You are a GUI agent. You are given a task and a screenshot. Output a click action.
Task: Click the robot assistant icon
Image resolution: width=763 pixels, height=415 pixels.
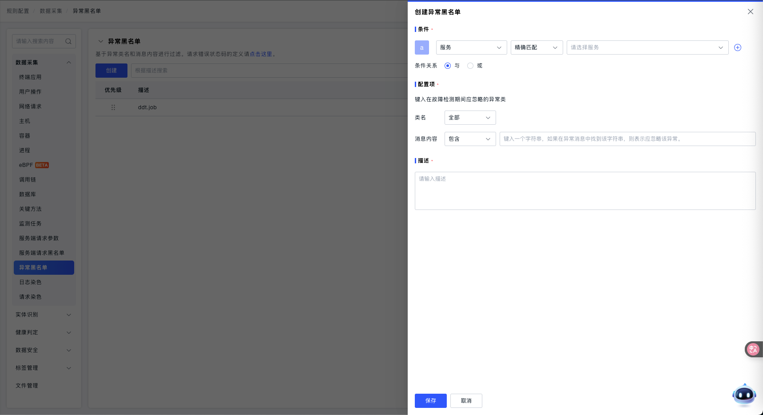tap(744, 394)
